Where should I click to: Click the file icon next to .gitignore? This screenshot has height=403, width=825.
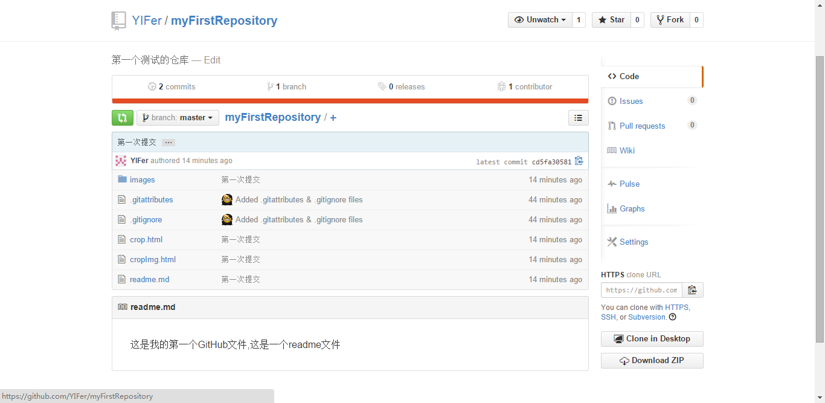[122, 219]
